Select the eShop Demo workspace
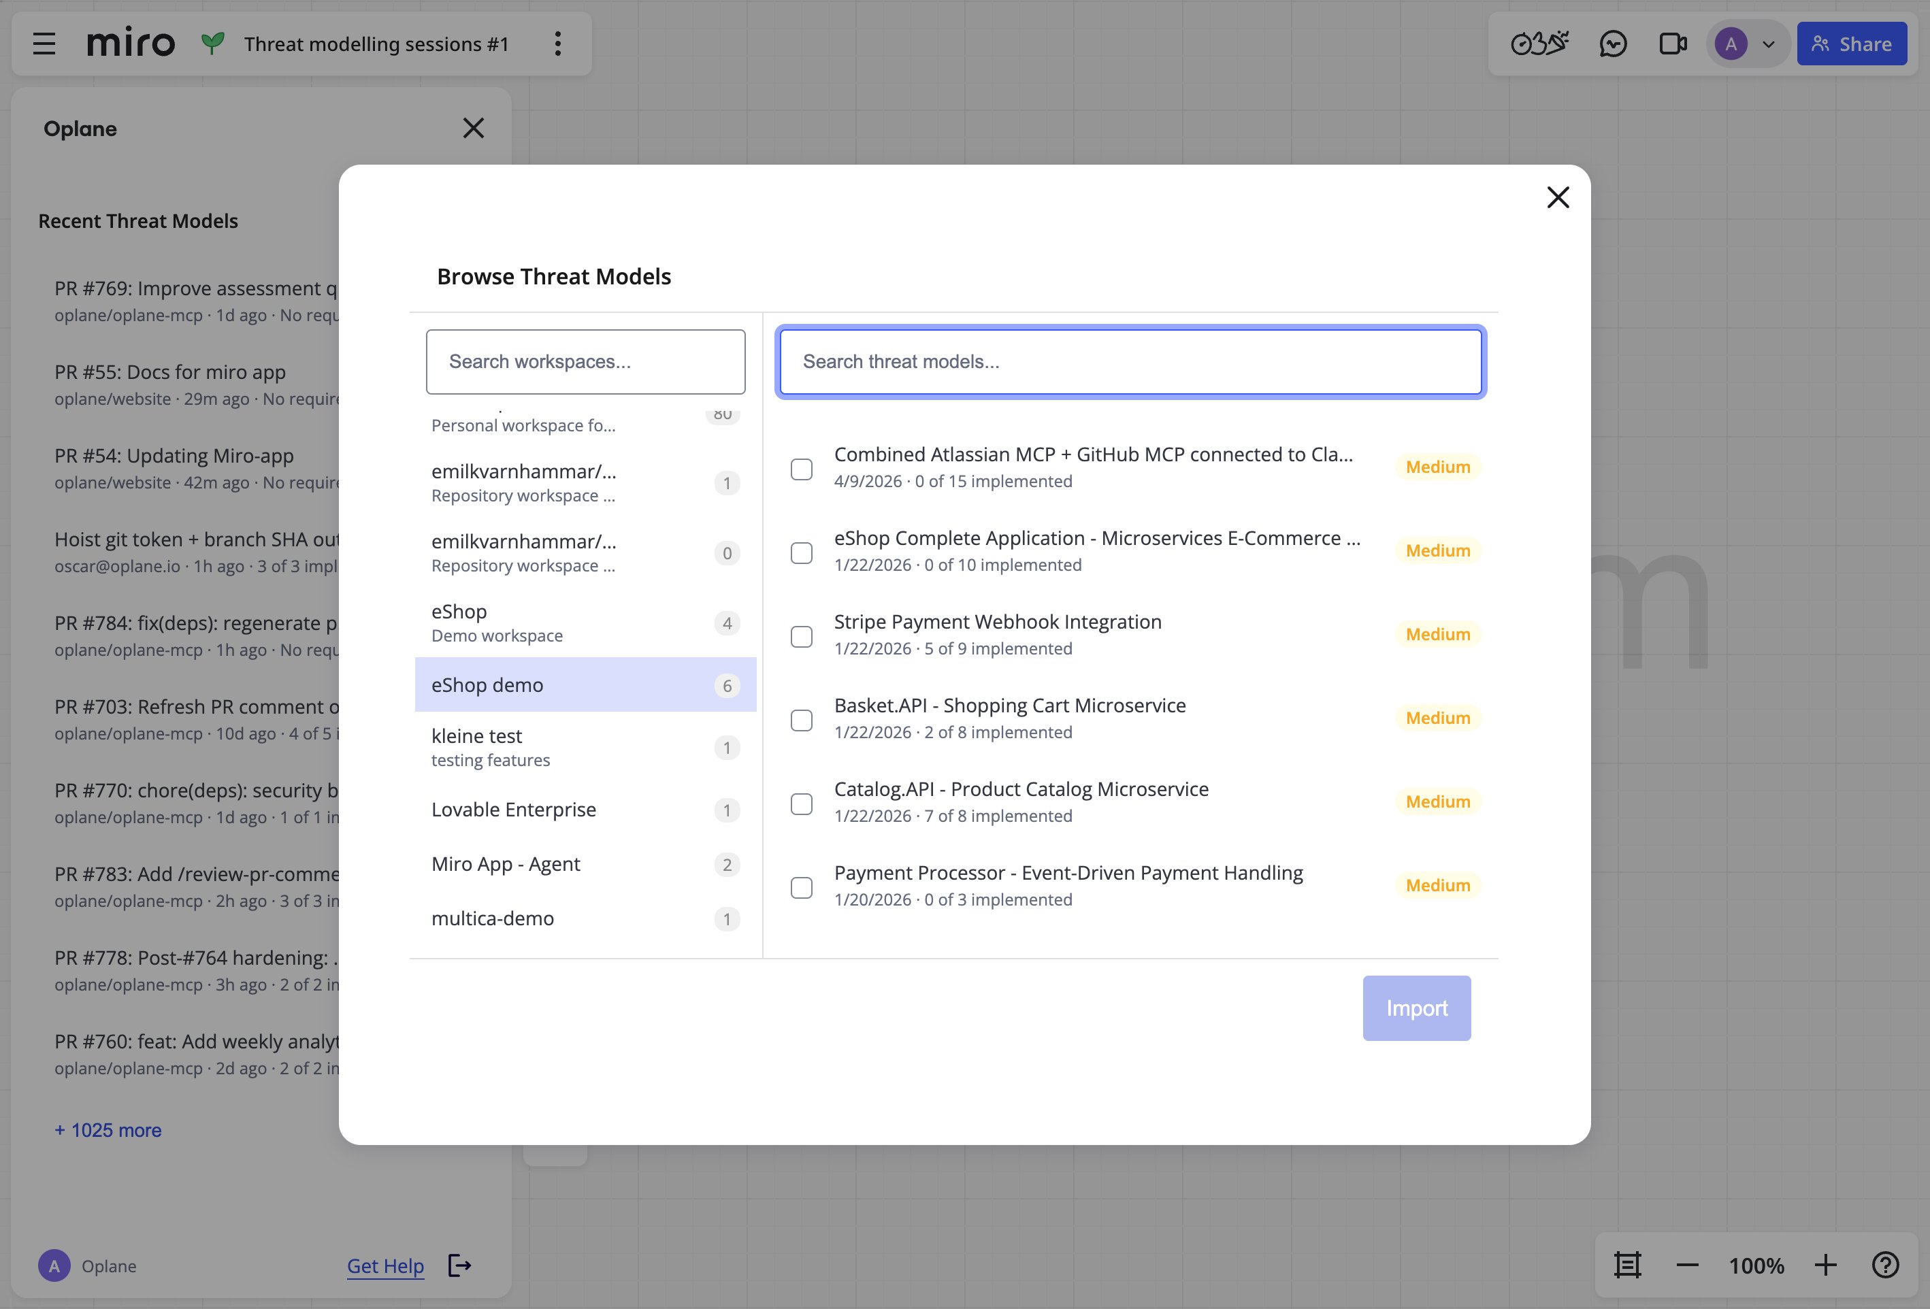 (x=585, y=623)
